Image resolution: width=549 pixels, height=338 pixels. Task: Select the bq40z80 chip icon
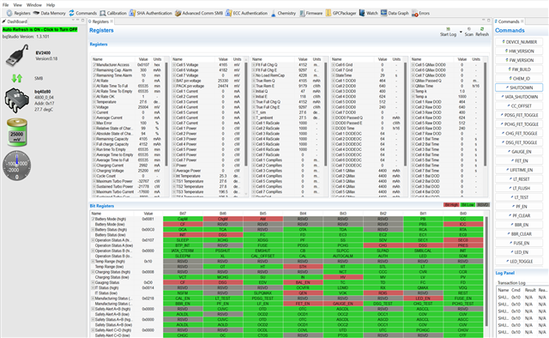[17, 100]
